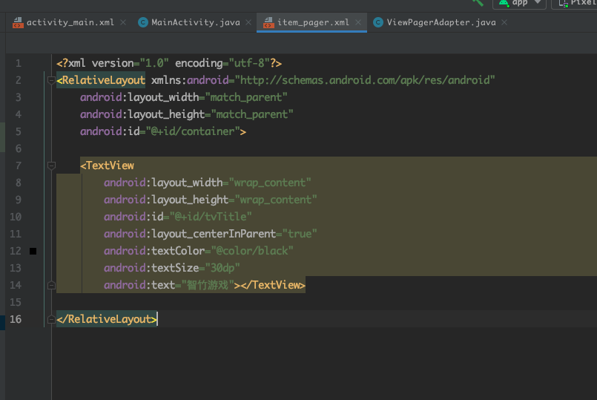
Task: Click the Java class icon on MainActivity.java tab
Action: coord(143,23)
